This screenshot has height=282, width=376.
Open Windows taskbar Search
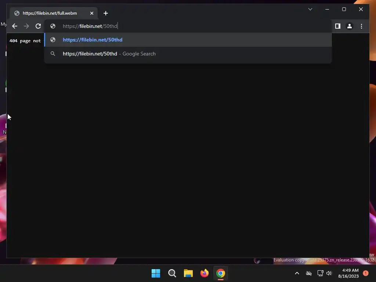(172, 273)
